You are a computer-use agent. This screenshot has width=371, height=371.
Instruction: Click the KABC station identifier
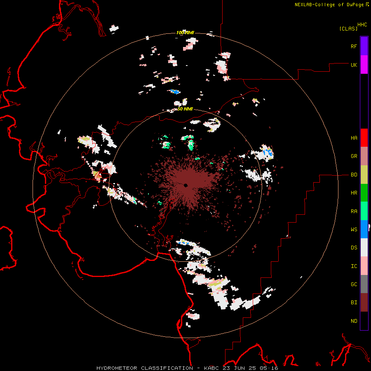(x=213, y=368)
